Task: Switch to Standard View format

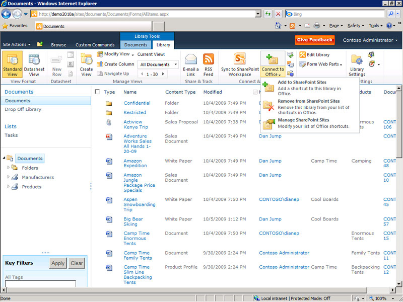Action: tap(12, 64)
